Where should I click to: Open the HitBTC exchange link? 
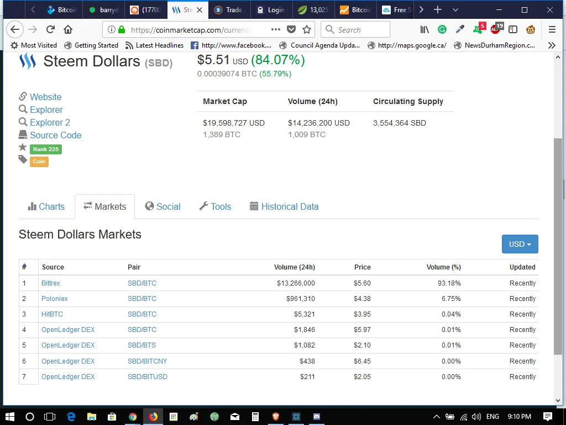click(52, 314)
